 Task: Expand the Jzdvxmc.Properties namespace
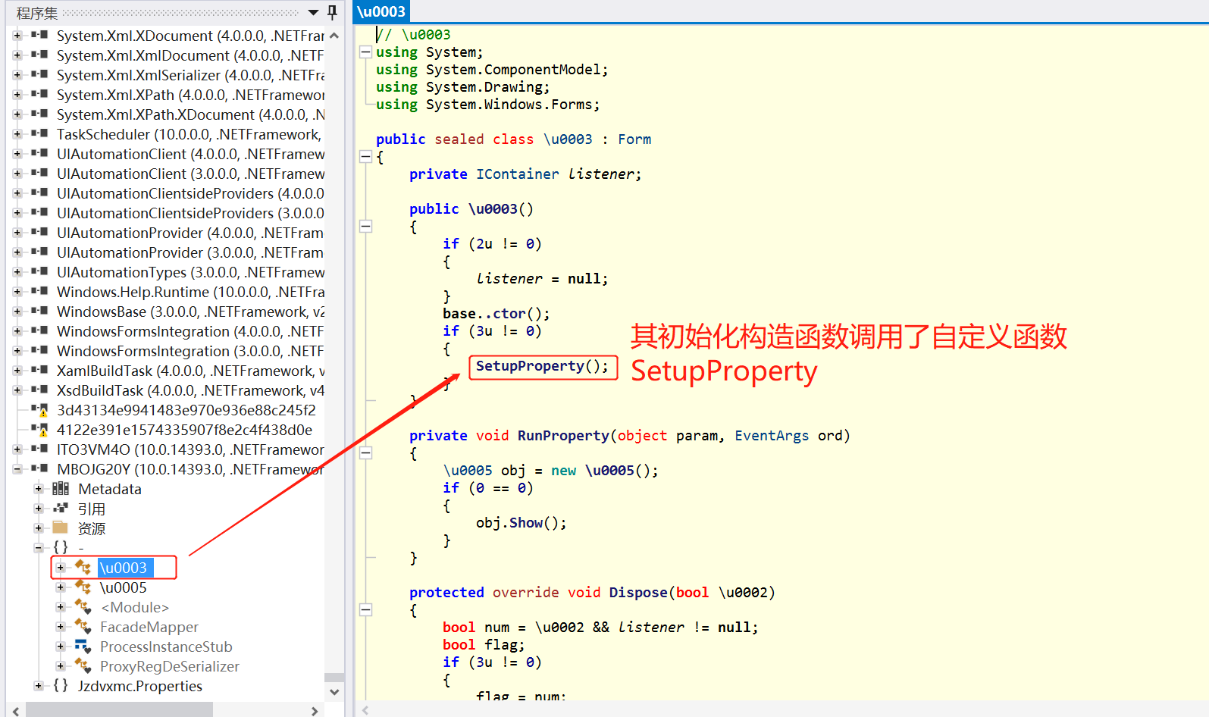(38, 686)
